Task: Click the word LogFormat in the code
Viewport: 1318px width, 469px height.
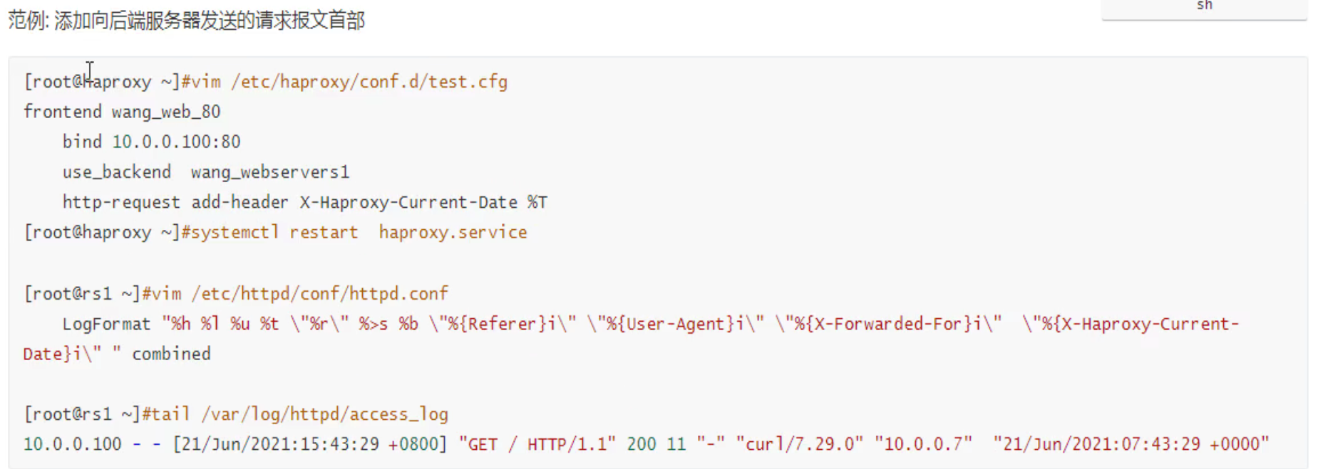Action: (106, 325)
